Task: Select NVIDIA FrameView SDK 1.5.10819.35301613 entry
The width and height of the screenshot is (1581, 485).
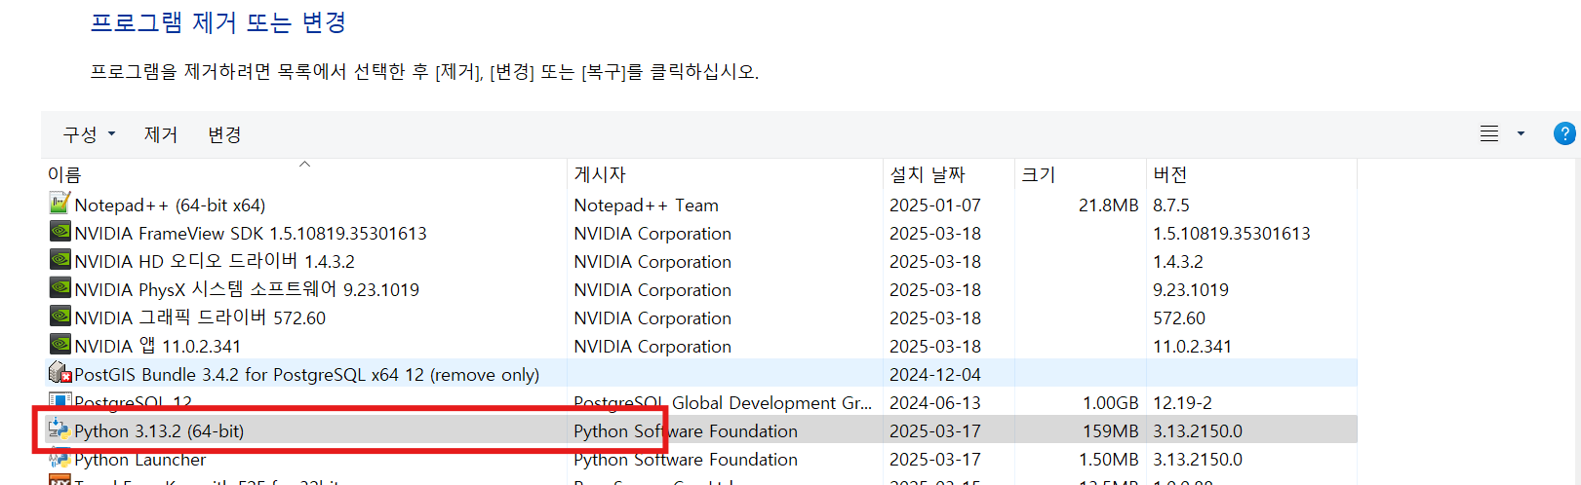Action: tap(699, 233)
